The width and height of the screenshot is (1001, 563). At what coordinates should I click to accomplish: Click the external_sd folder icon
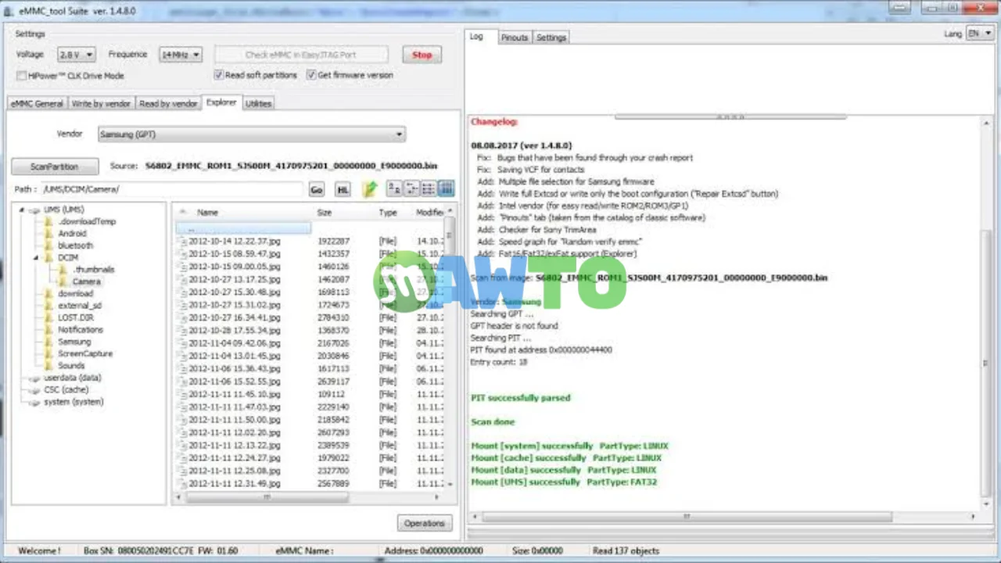49,306
